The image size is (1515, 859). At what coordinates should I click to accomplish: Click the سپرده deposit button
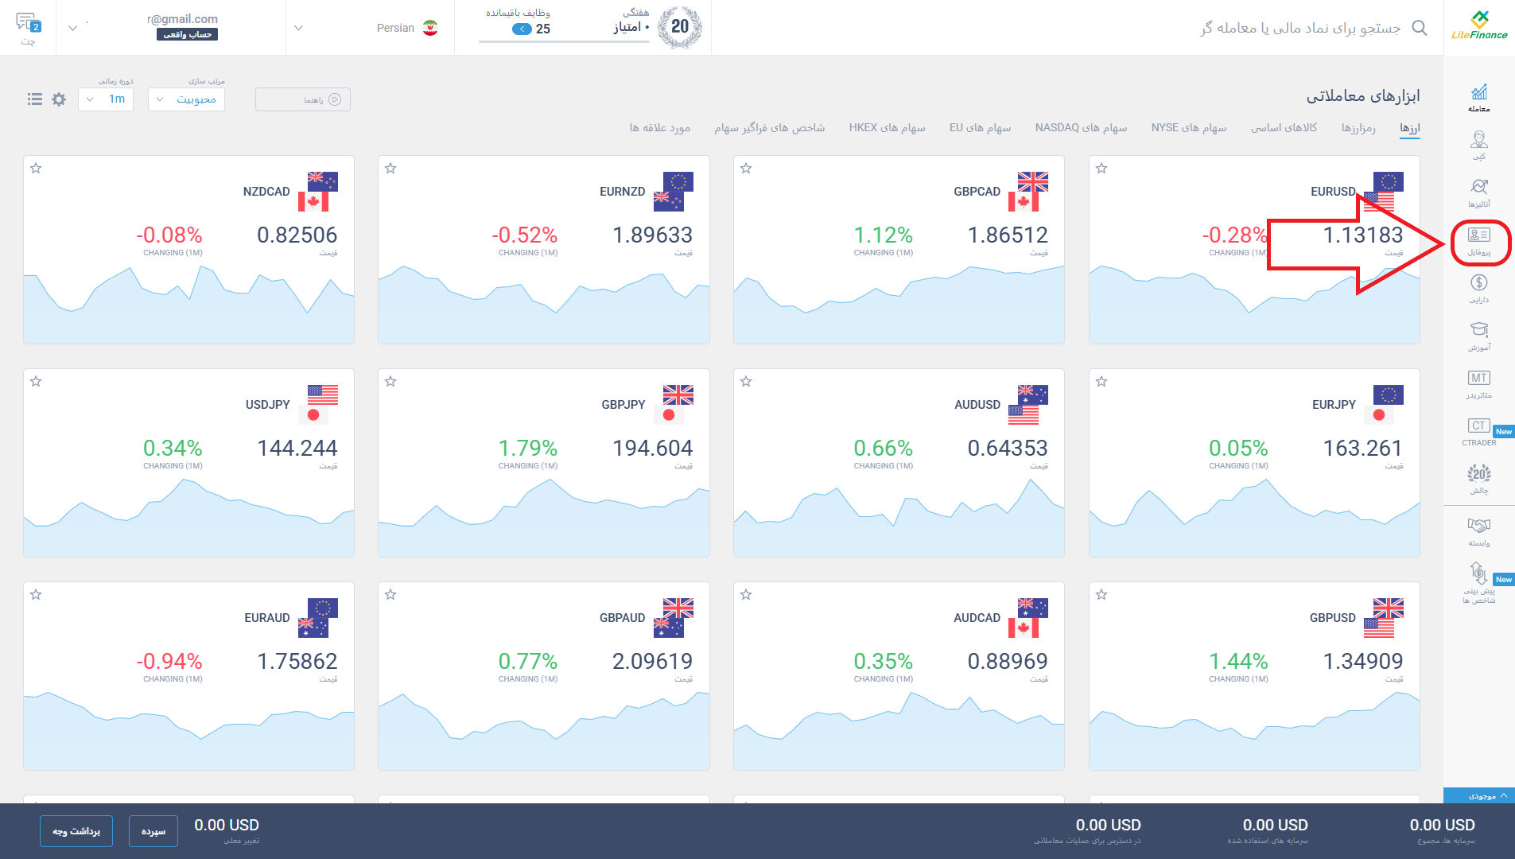click(153, 831)
